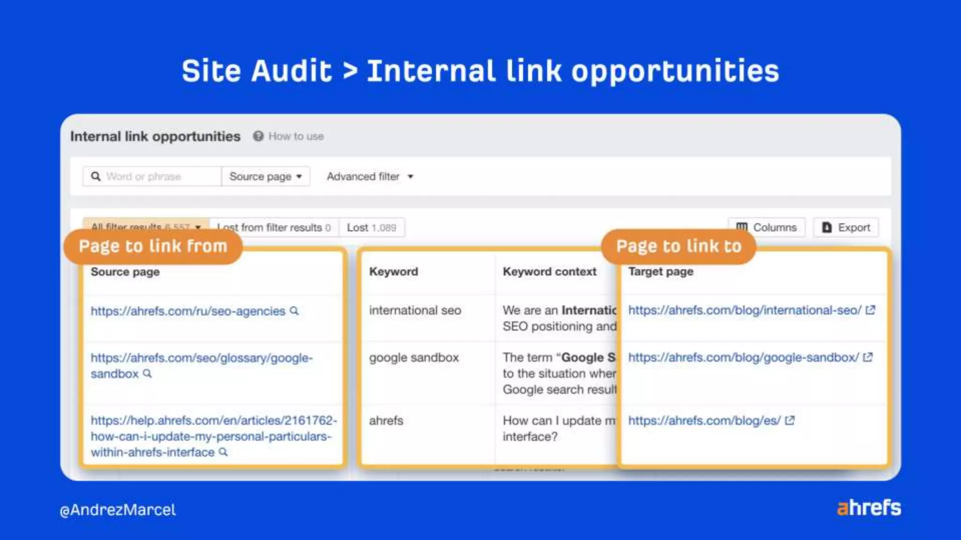Screen dimensions: 961x540
Task: Click the inspect icon beside seo-agencies URL
Action: tap(294, 311)
